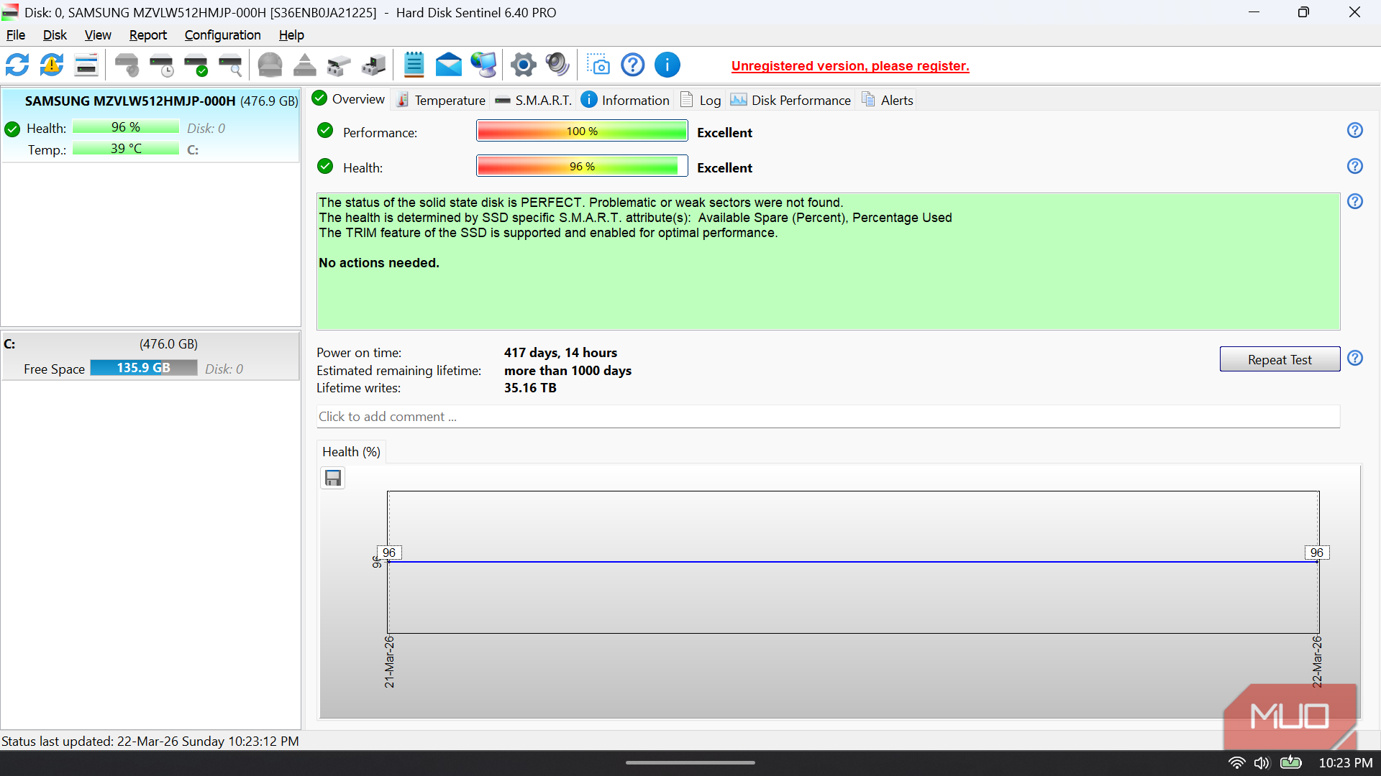
Task: Click the eject-shaped triangle toolbar icon
Action: click(x=305, y=65)
